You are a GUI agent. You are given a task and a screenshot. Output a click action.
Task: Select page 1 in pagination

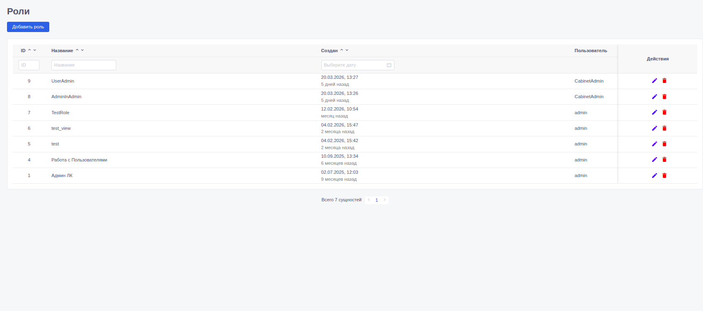[x=377, y=200]
